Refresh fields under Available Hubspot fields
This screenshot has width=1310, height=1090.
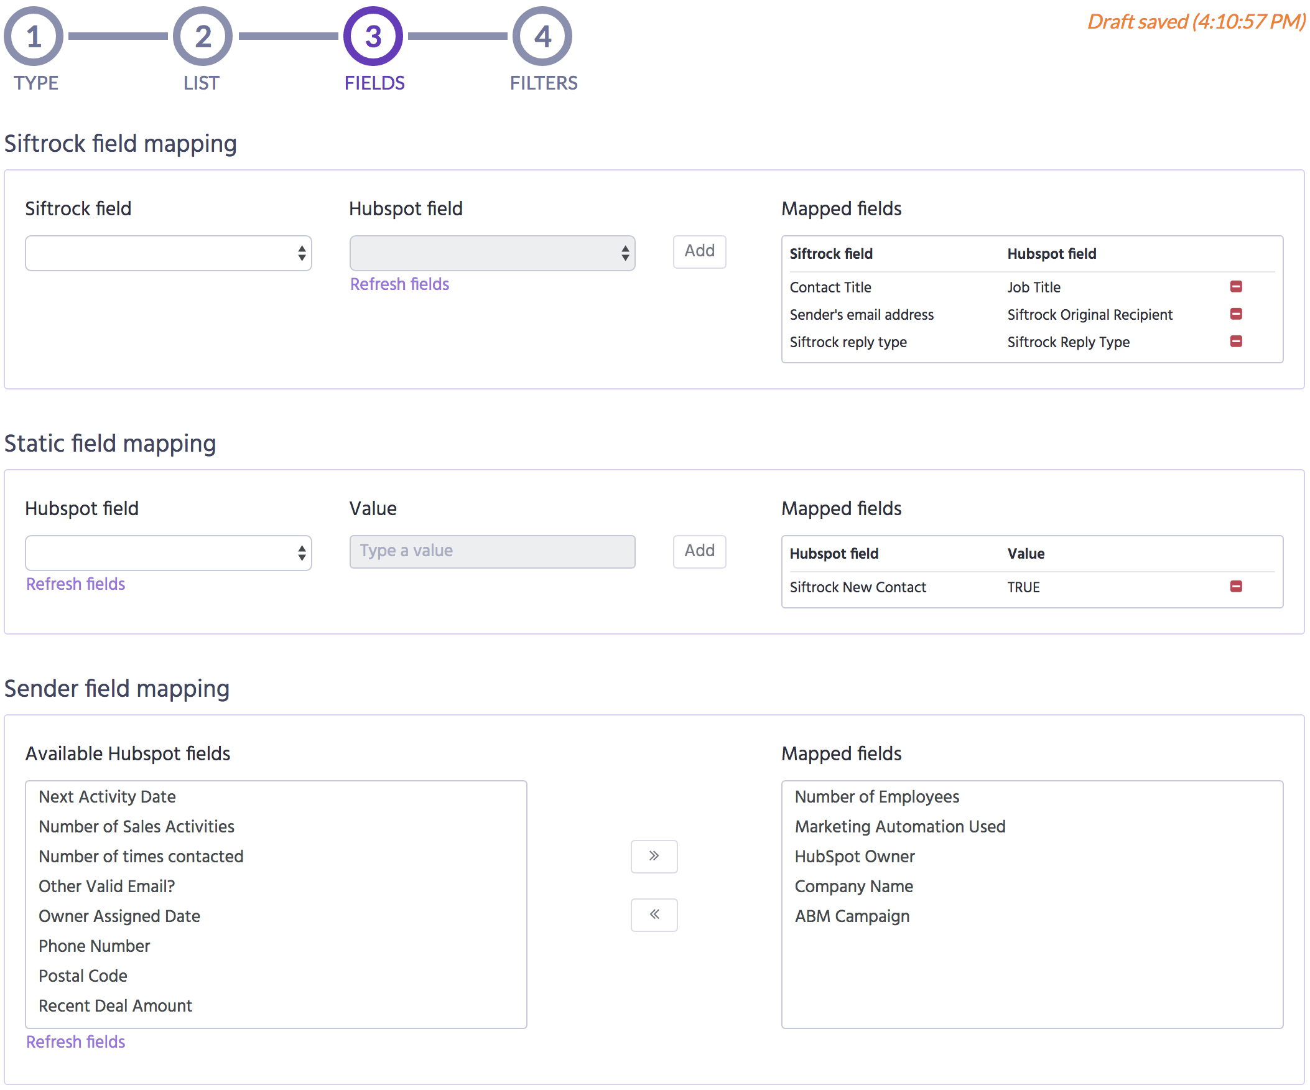[x=75, y=1042]
